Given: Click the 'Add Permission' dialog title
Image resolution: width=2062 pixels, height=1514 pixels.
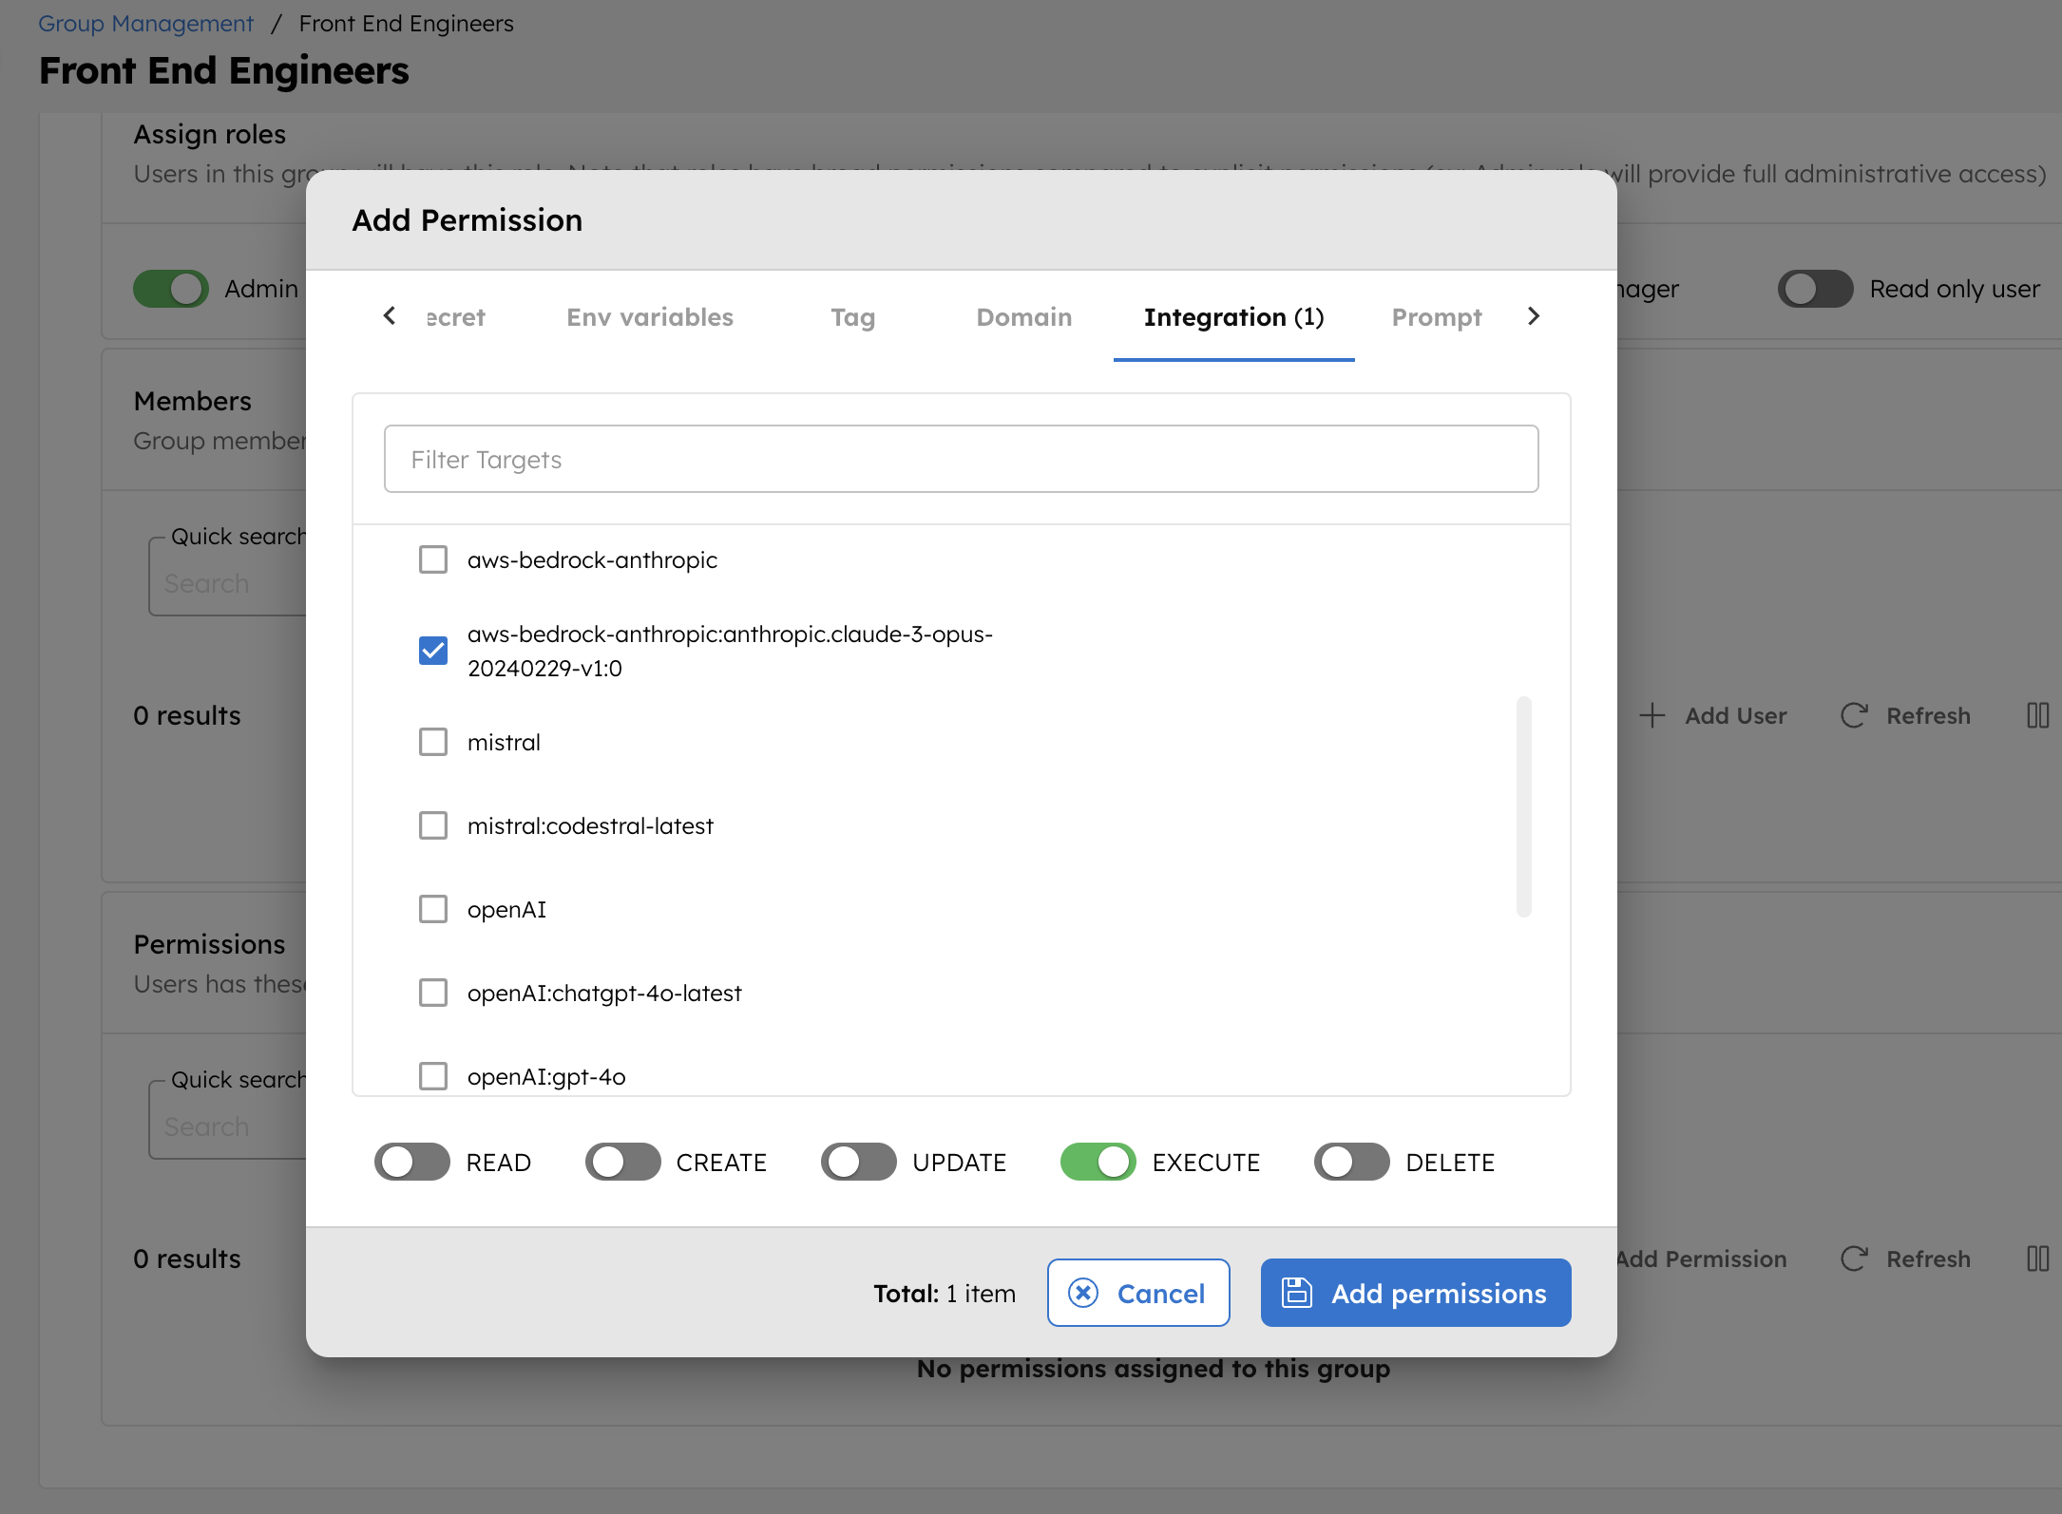Looking at the screenshot, I should pyautogui.click(x=467, y=220).
